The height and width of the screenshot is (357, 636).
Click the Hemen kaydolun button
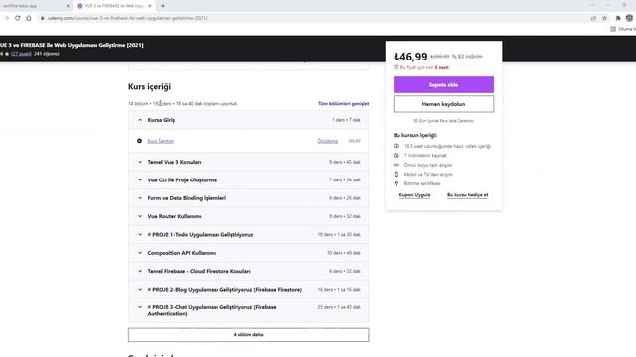pyautogui.click(x=443, y=104)
